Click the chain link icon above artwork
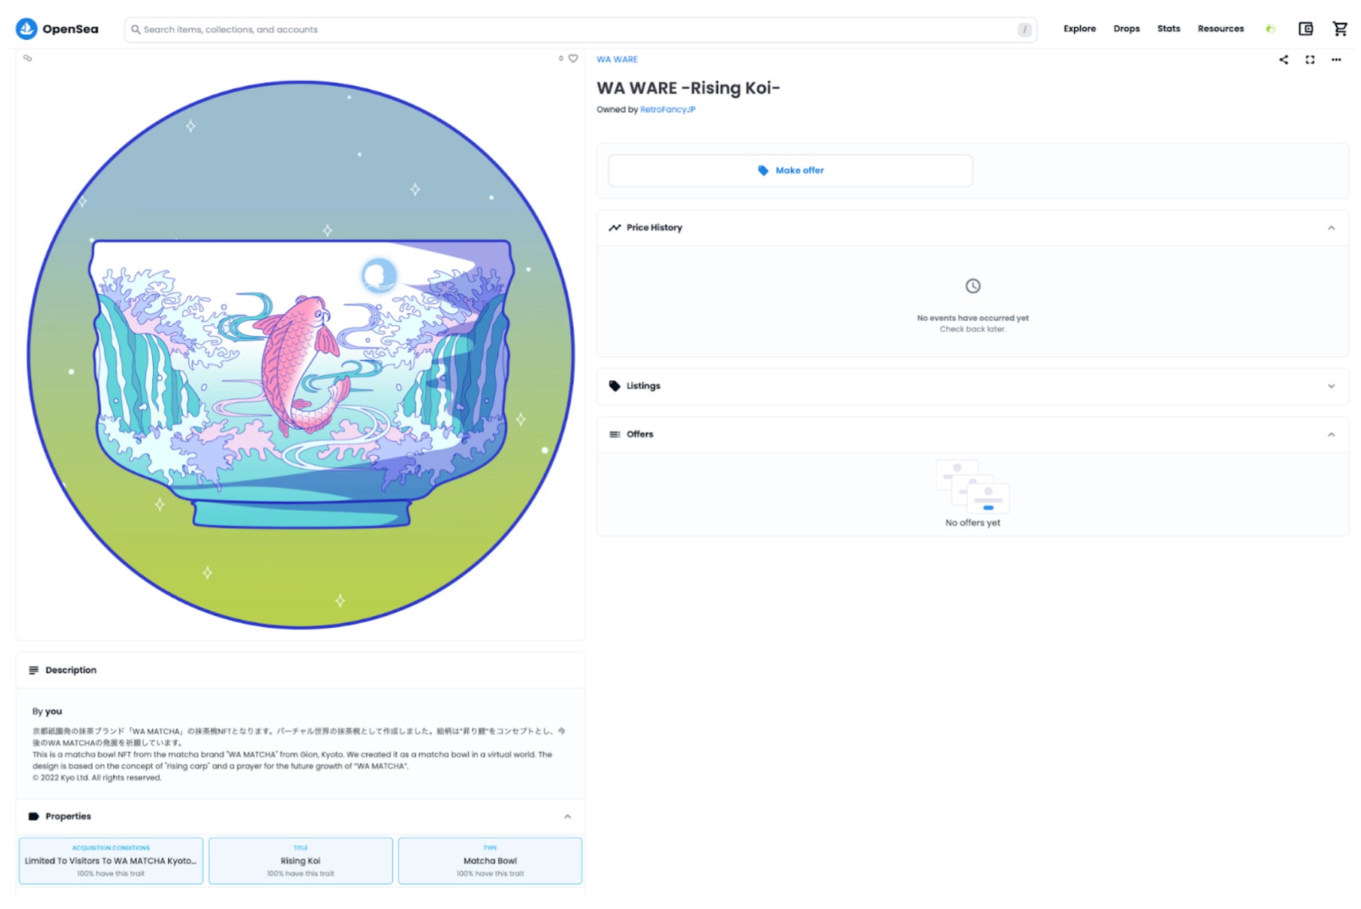Viewport: 1361px width, 909px height. pyautogui.click(x=28, y=59)
